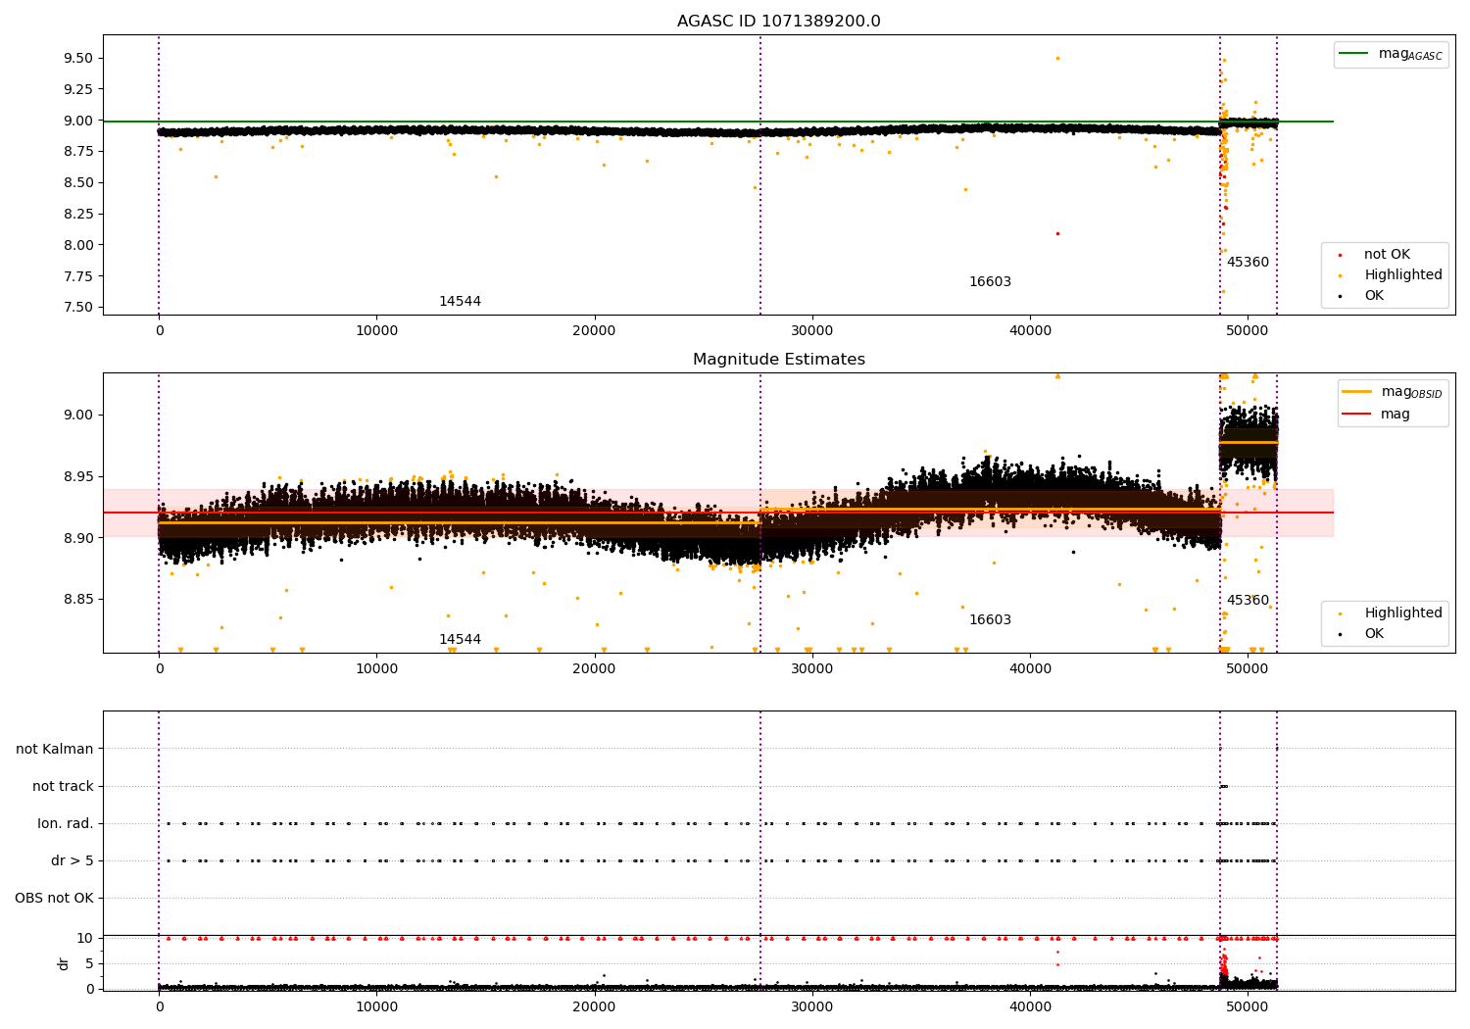Image resolution: width=1470 pixels, height=1029 pixels.
Task: Click the 'not OK' legend entry in top plot
Action: [1387, 255]
